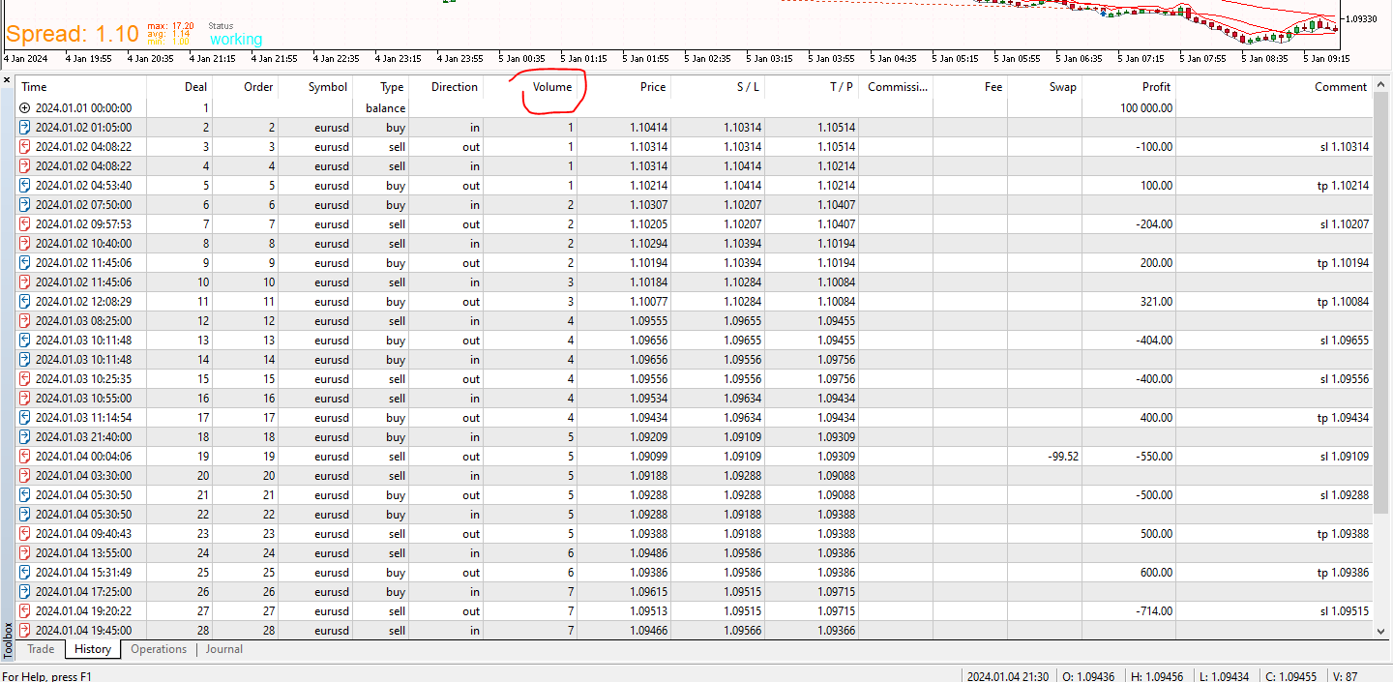Click the Price column header
1393x682 pixels.
pos(624,87)
